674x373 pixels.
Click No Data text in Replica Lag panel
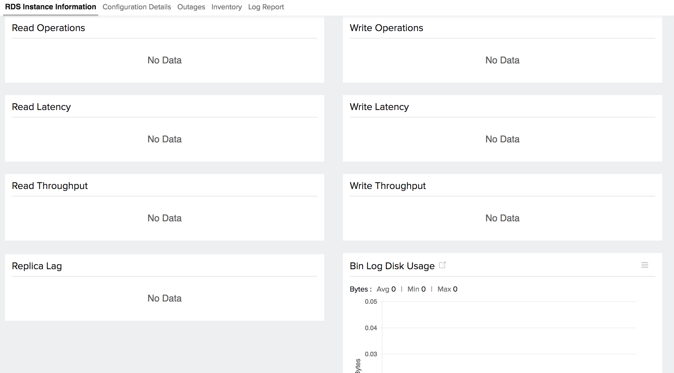pyautogui.click(x=164, y=298)
